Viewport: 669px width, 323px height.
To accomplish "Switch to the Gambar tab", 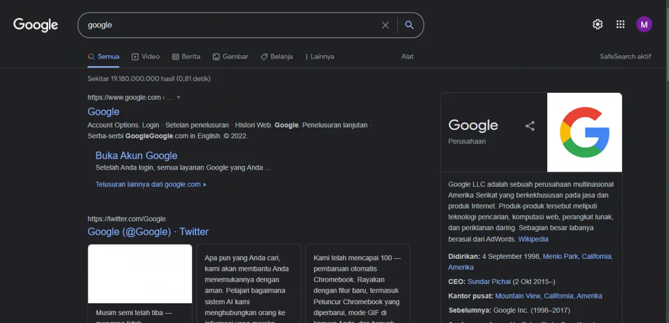I will 230,56.
